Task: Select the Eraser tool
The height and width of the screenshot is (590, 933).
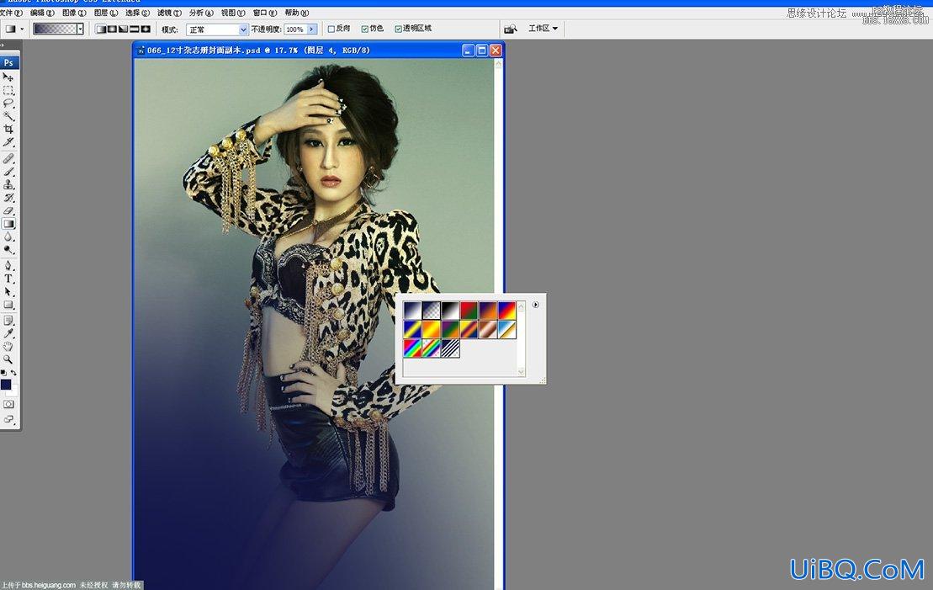Action: (x=8, y=210)
